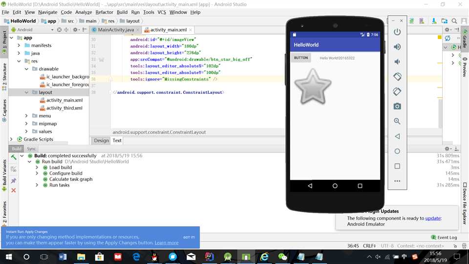Image resolution: width=469 pixels, height=264 pixels.
Task: Open Project panel settings gear icon
Action: [76, 30]
